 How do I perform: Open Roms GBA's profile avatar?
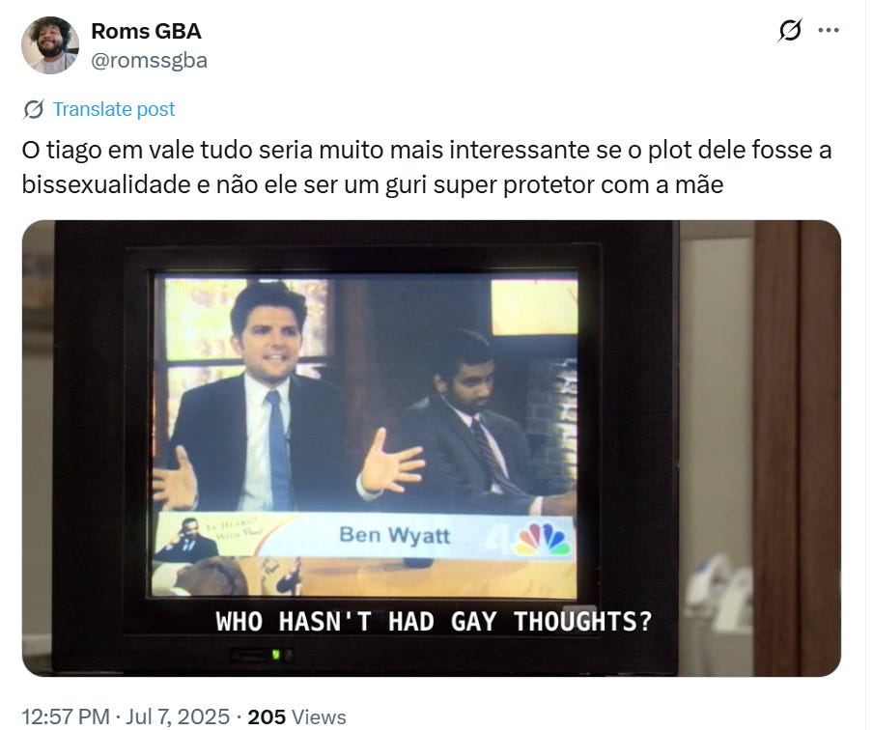click(x=50, y=45)
